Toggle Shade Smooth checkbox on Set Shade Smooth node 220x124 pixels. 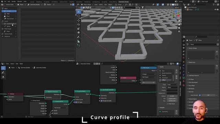point(102,101)
